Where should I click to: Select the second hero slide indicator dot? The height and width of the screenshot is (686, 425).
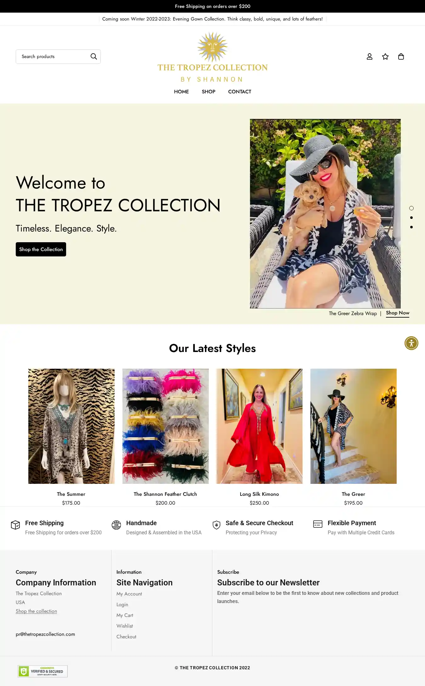(x=411, y=218)
